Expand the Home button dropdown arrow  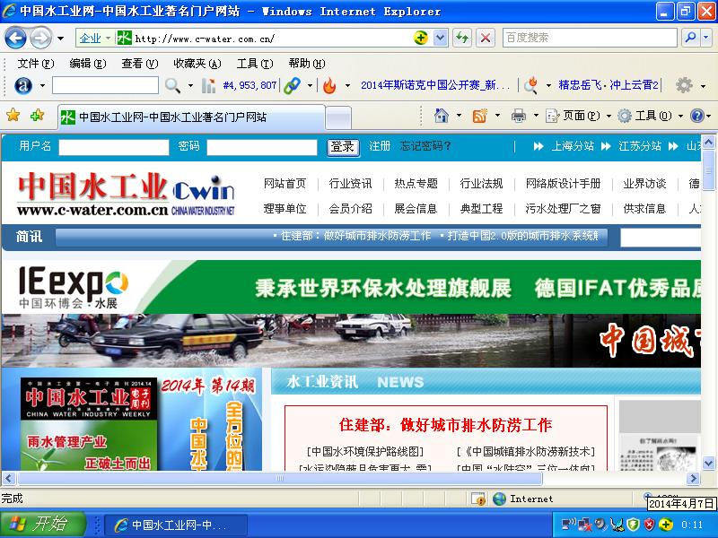pyautogui.click(x=459, y=116)
